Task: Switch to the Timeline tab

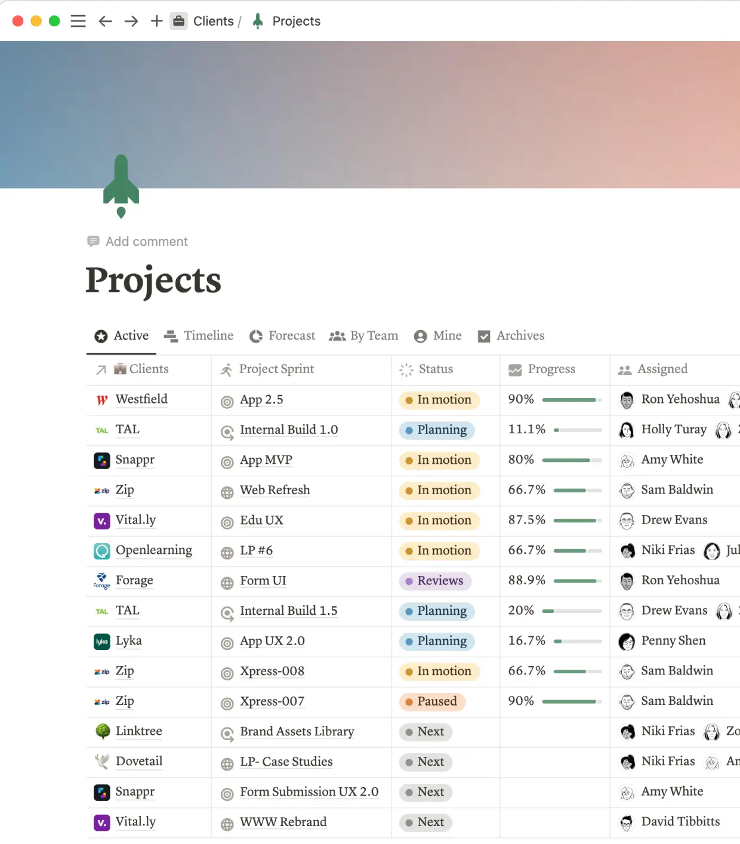Action: (x=199, y=335)
